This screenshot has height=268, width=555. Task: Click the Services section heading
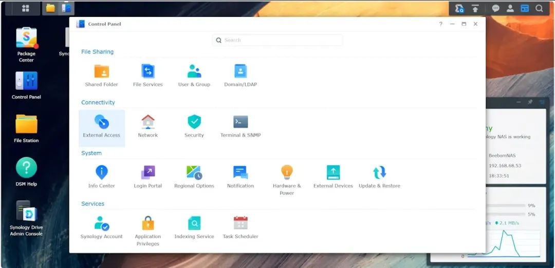[x=92, y=204]
